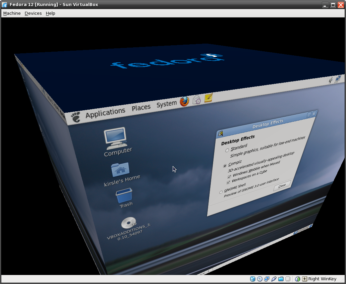Toggle Windows Wobble when Moved checkbox

pyautogui.click(x=229, y=176)
